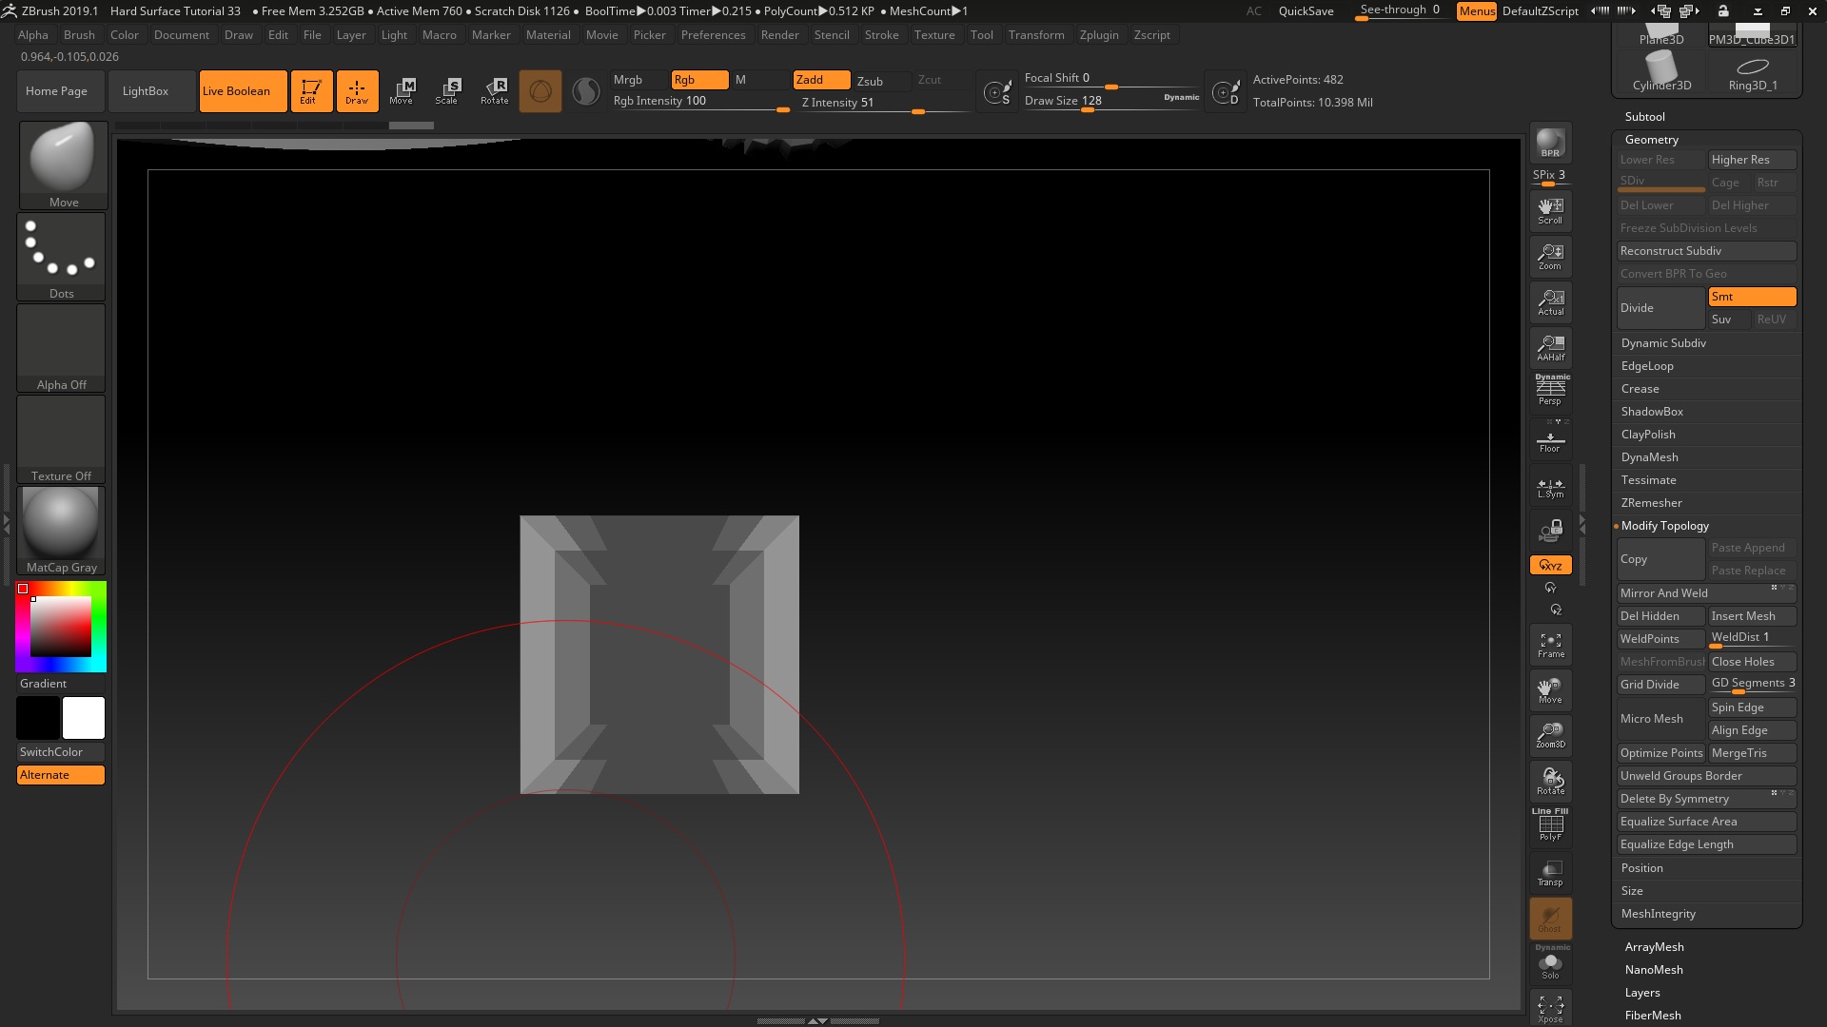1827x1027 pixels.
Task: Click the AAHalf icon
Action: click(1550, 347)
